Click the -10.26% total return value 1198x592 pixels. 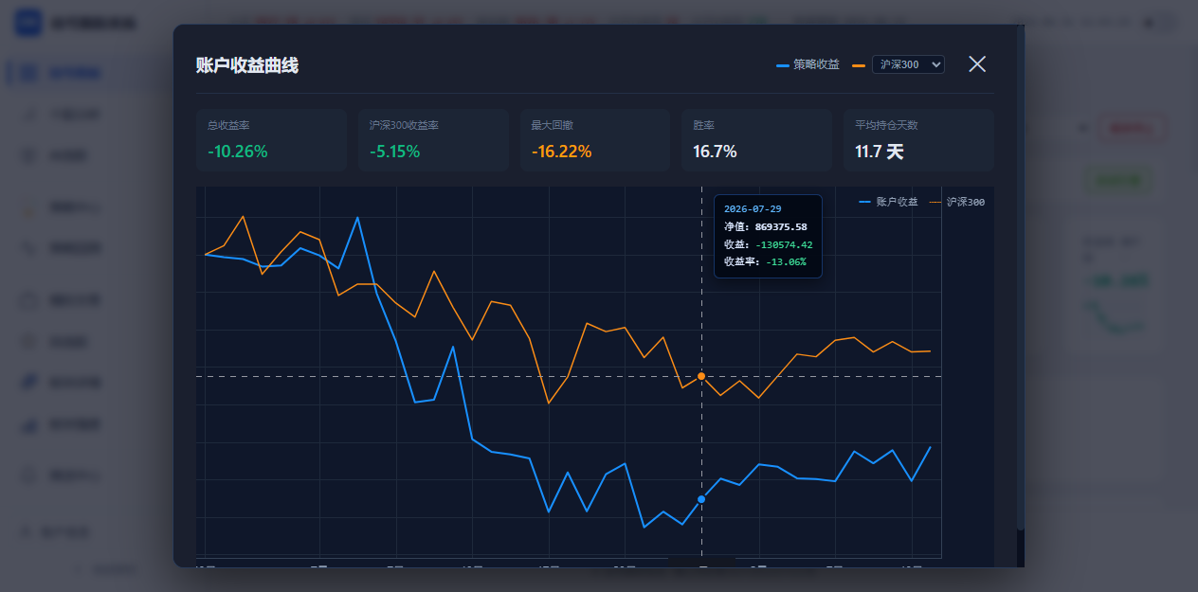(238, 152)
